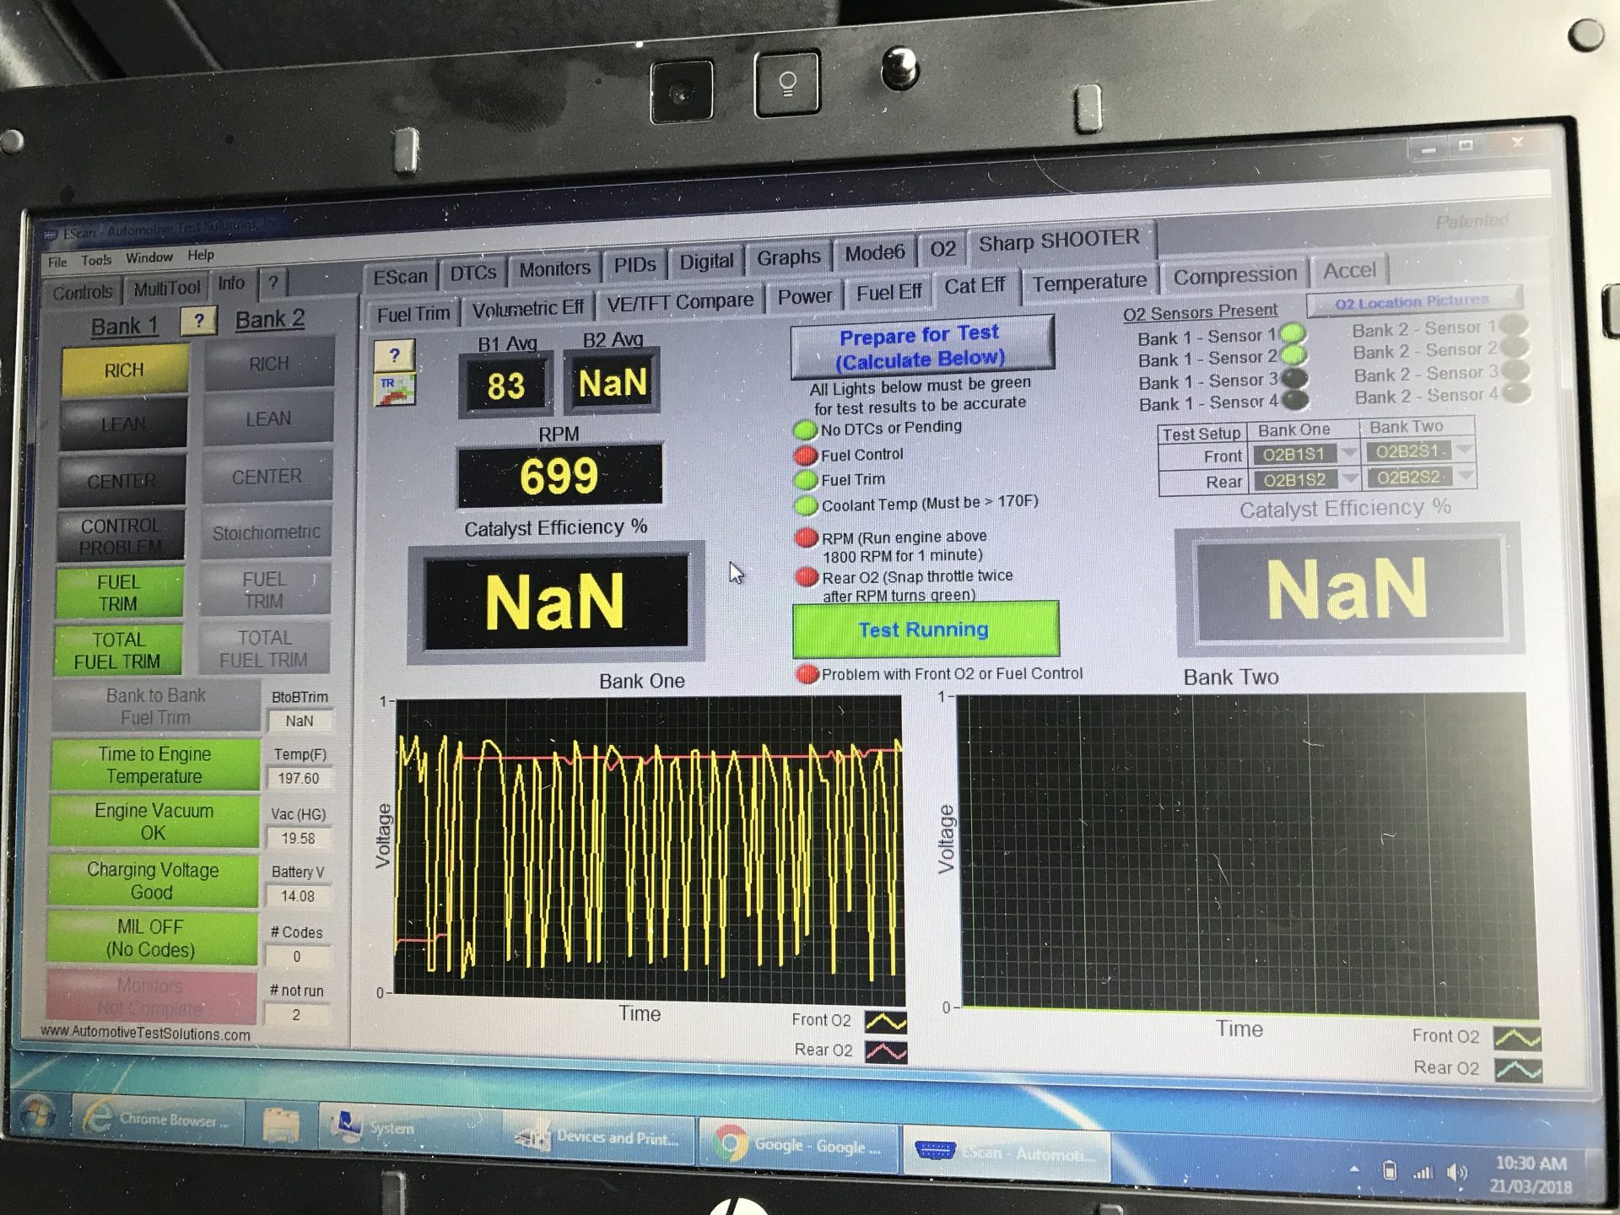Screen dimensions: 1620x1215
Task: Switch to the MultiTool tab
Action: click(x=167, y=289)
